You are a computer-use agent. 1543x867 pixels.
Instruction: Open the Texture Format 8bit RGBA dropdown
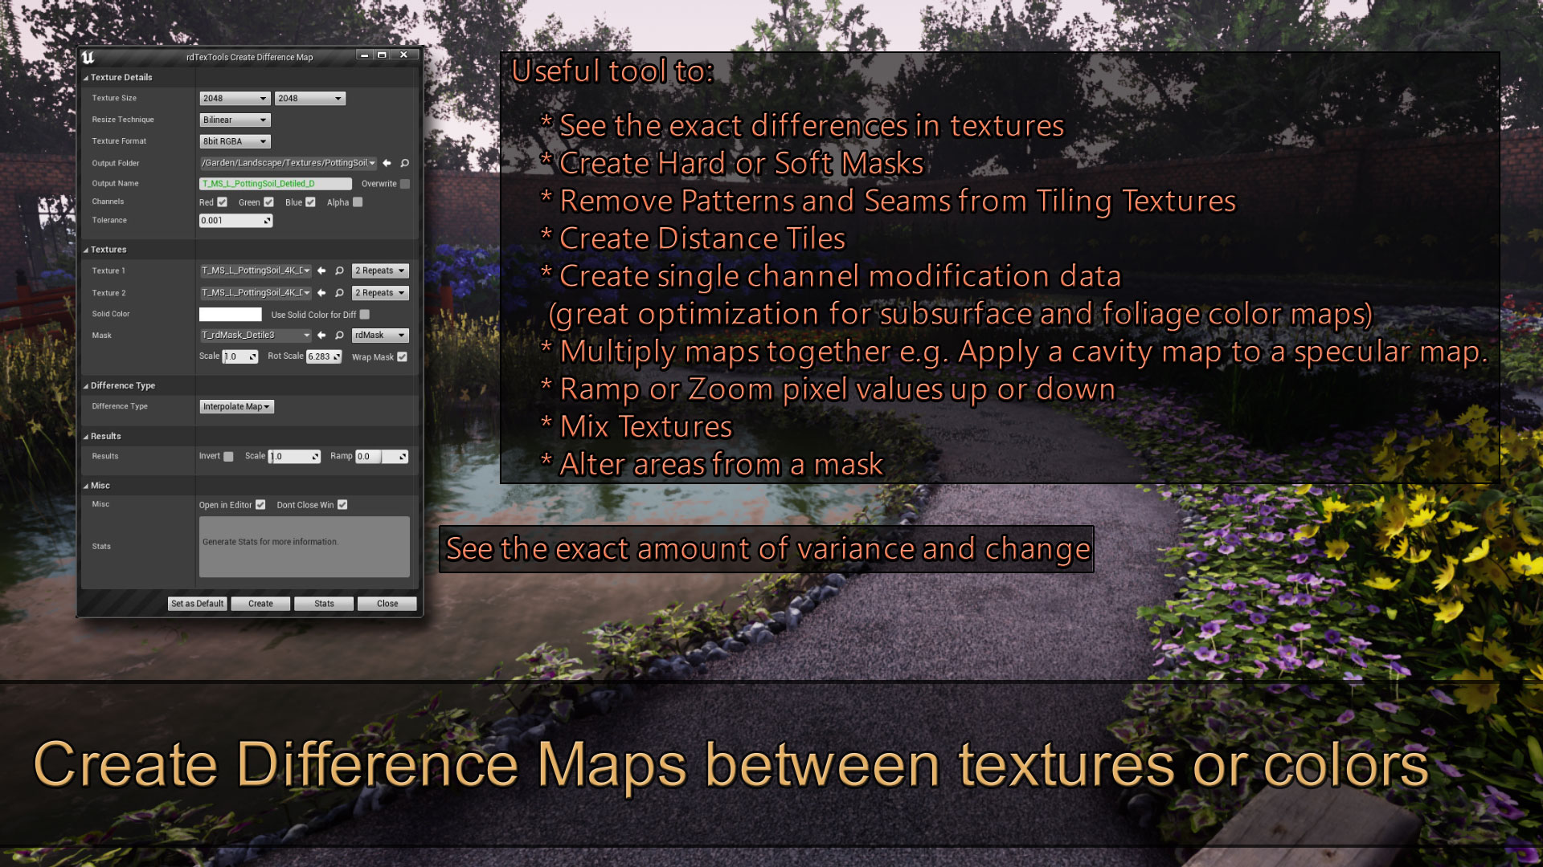[235, 141]
